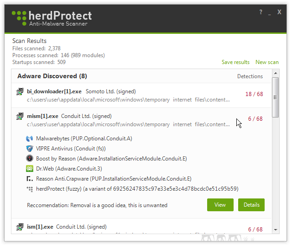
Task: Expand the bi_downloader[1].exe result row
Action: (x=141, y=96)
